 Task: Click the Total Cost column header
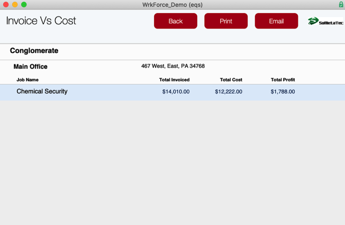(x=231, y=80)
